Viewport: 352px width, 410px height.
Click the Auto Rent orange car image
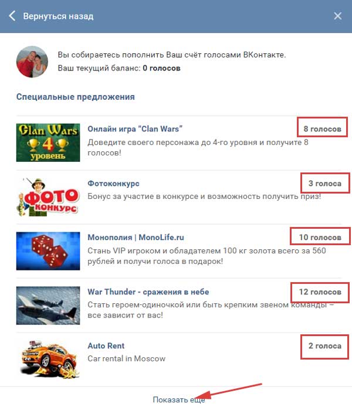[48, 360]
